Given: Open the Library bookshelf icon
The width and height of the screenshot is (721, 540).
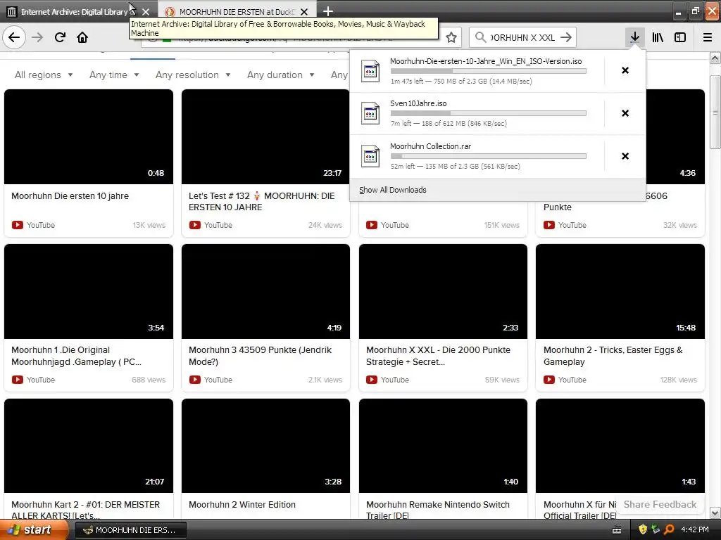Looking at the screenshot, I should pos(658,37).
